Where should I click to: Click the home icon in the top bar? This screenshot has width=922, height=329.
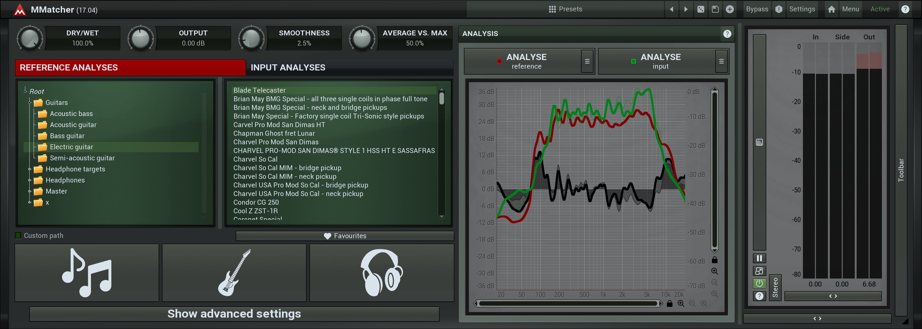point(831,9)
